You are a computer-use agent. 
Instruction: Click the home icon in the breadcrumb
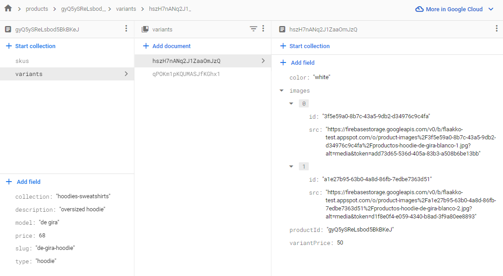(8, 9)
